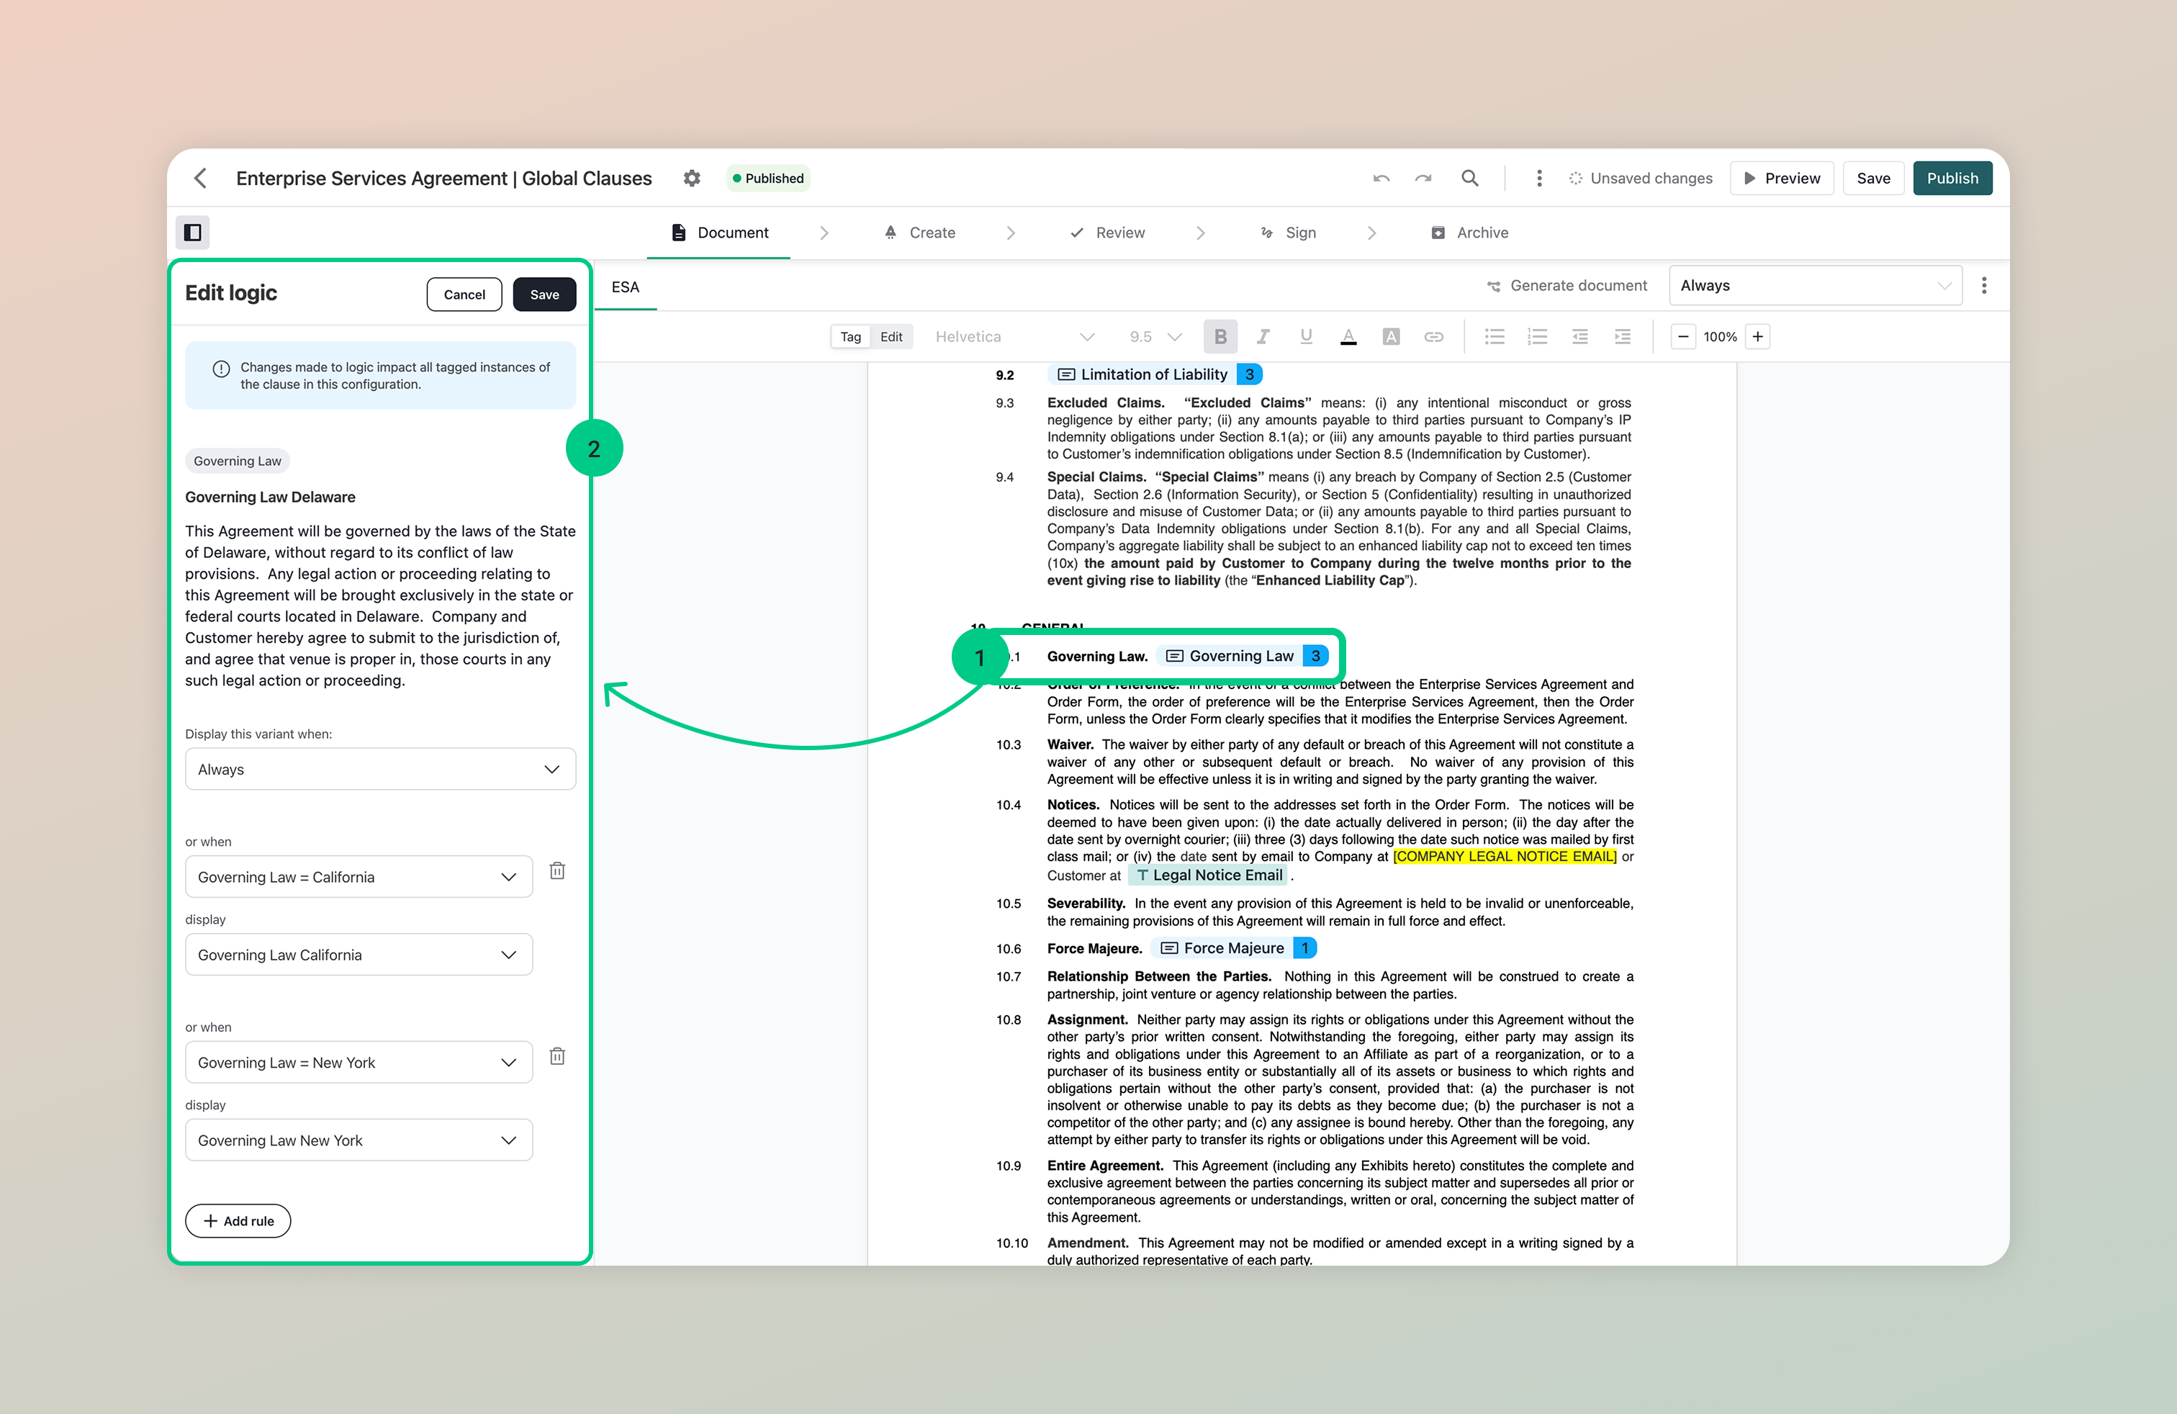2177x1414 pixels.
Task: Apply bulleted list formatting
Action: pyautogui.click(x=1495, y=336)
